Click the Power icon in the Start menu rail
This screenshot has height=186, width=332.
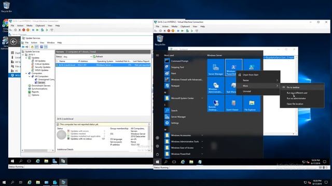157,154
